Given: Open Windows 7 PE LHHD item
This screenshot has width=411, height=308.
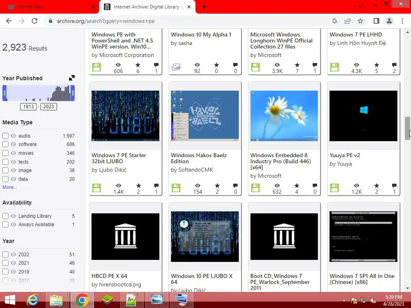Looking at the screenshot, I should tap(356, 34).
